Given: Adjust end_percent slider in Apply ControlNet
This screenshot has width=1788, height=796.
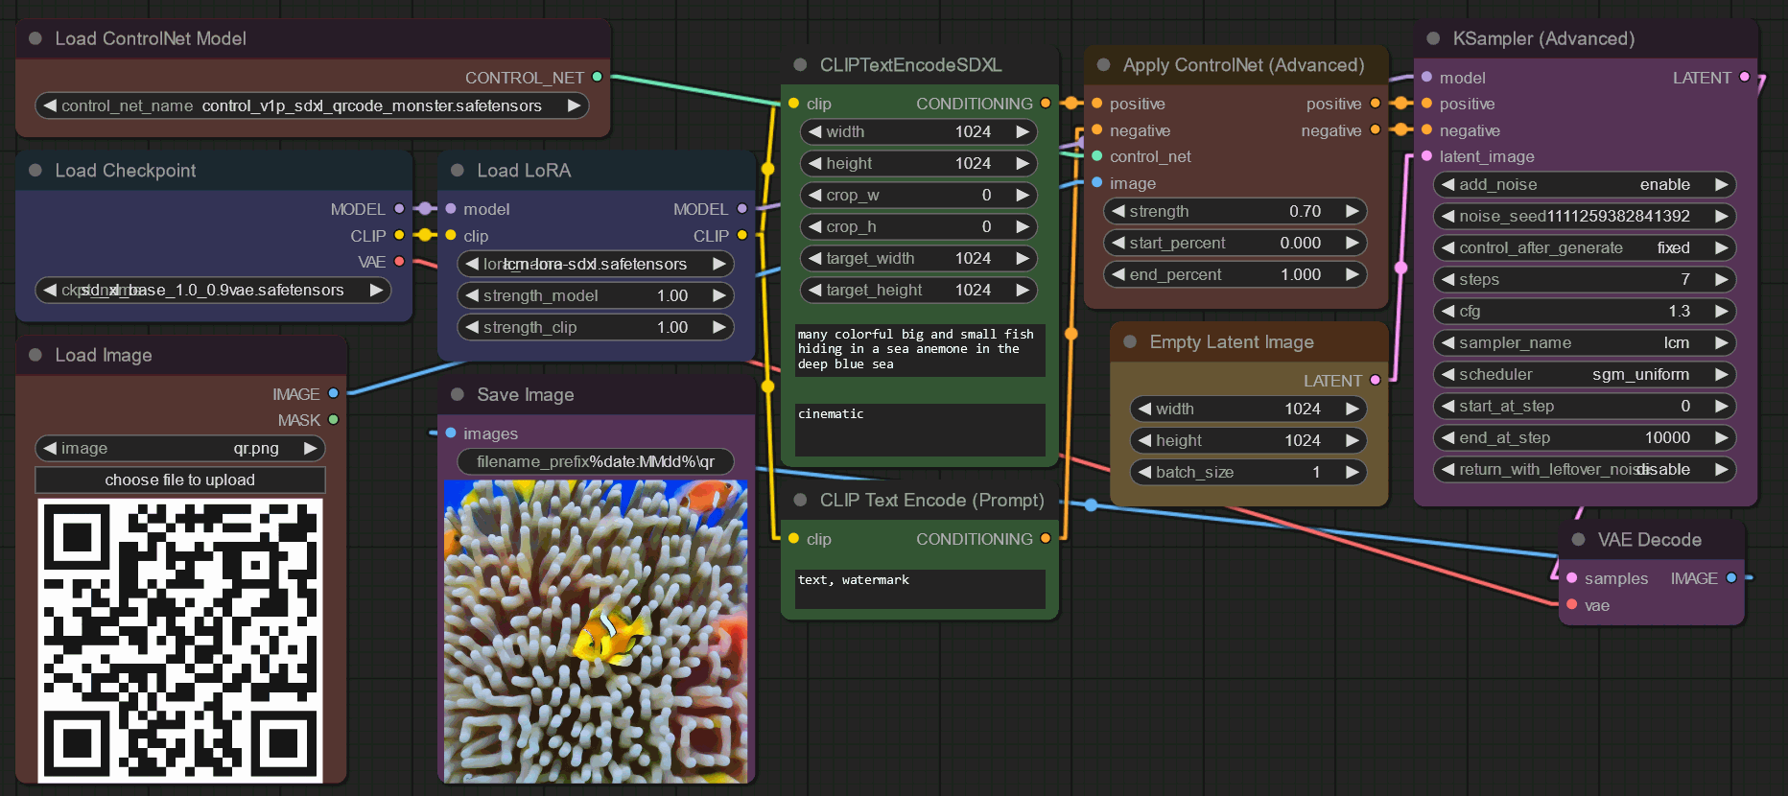Looking at the screenshot, I should (x=1235, y=274).
